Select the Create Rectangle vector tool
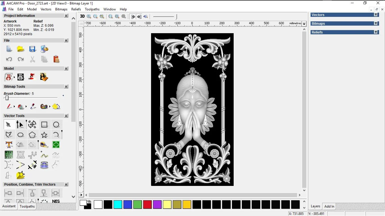Viewport: 385px width, 216px height. pos(44,125)
